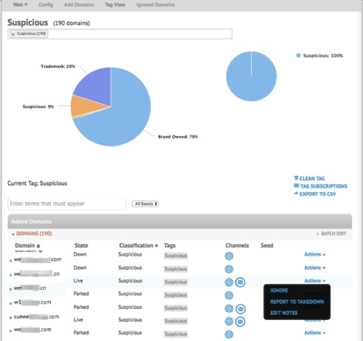Image resolution: width=363 pixels, height=341 pixels.
Task: Choose EDIT NOTES from popup
Action: [284, 313]
